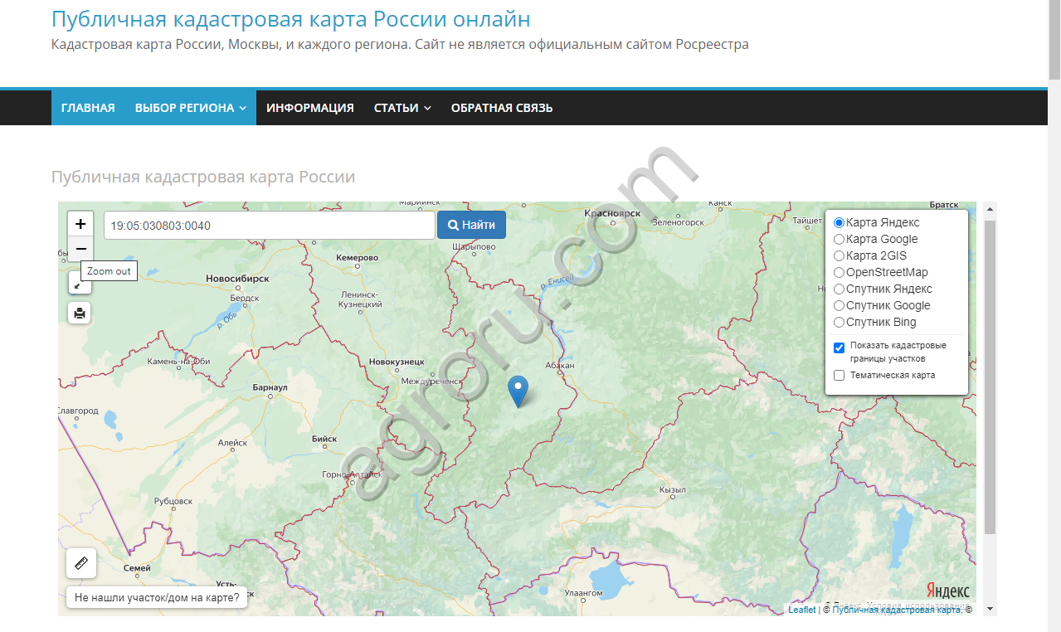This screenshot has width=1061, height=632.
Task: Open the Публичная кадастровая карта attribution link
Action: click(897, 610)
